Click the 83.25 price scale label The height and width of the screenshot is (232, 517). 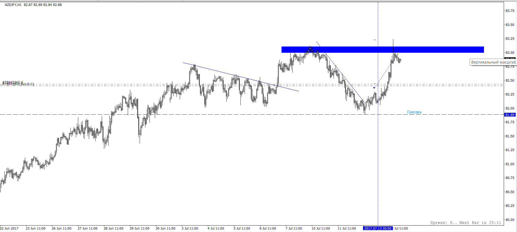(510, 39)
